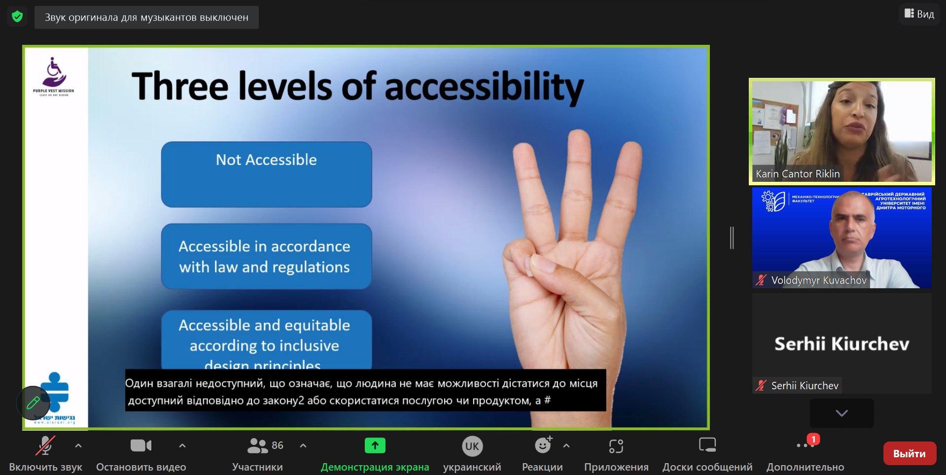The height and width of the screenshot is (475, 946).
Task: Click the 'Three levels of accessibility' title
Action: click(357, 87)
